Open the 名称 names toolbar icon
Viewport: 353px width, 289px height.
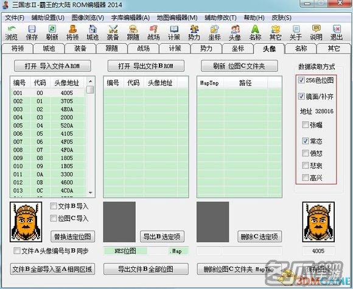click(x=255, y=33)
